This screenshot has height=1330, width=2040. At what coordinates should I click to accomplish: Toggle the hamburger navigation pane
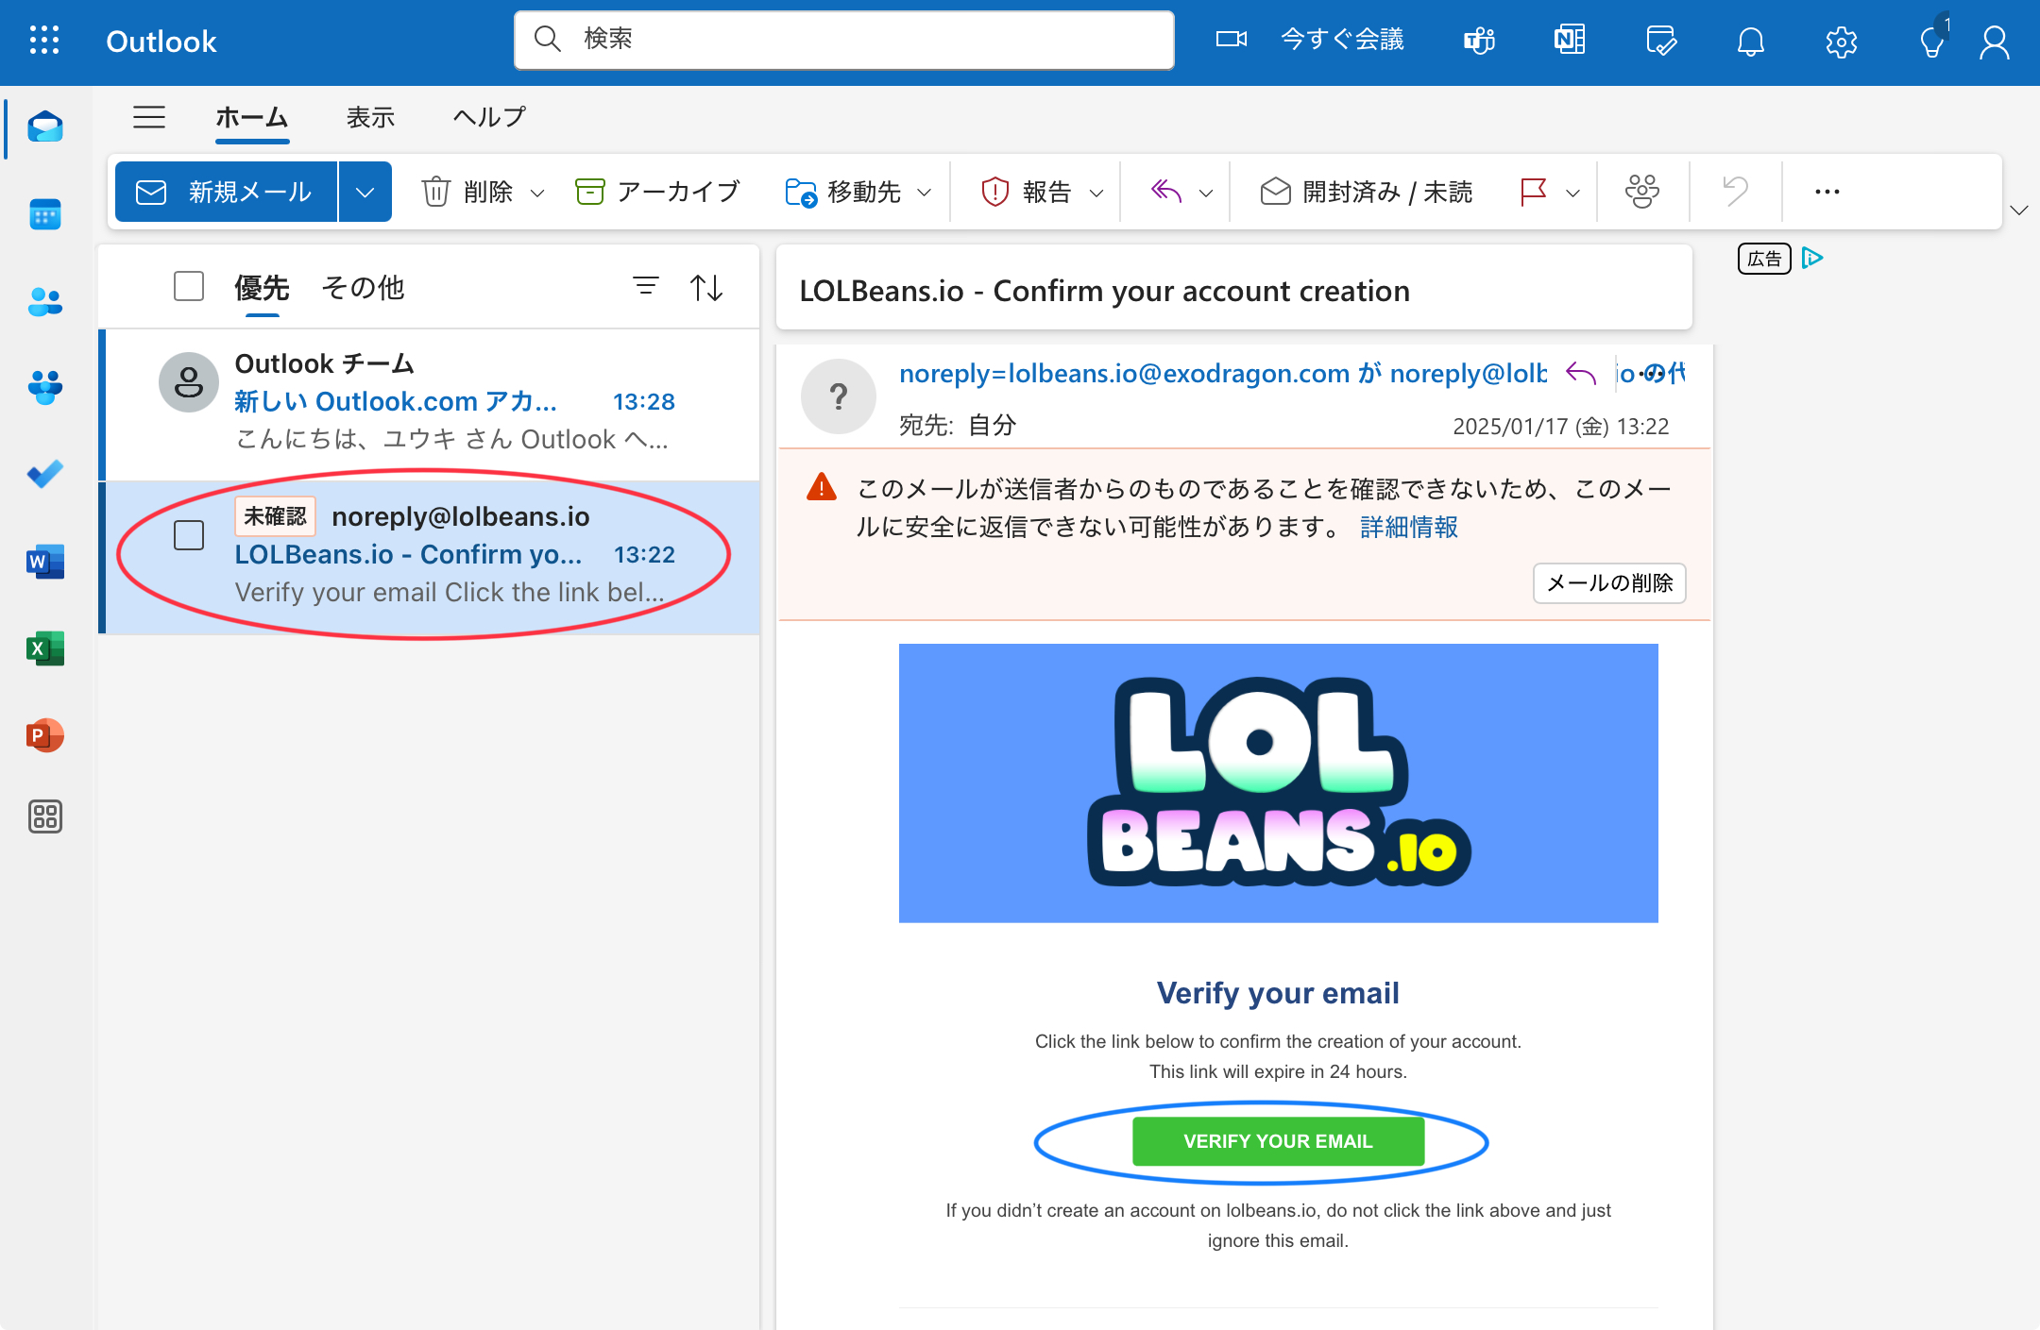149,117
